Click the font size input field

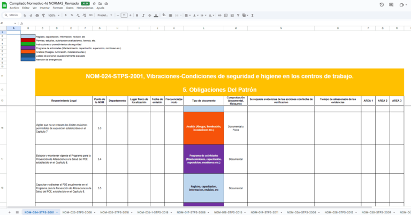[124, 16]
